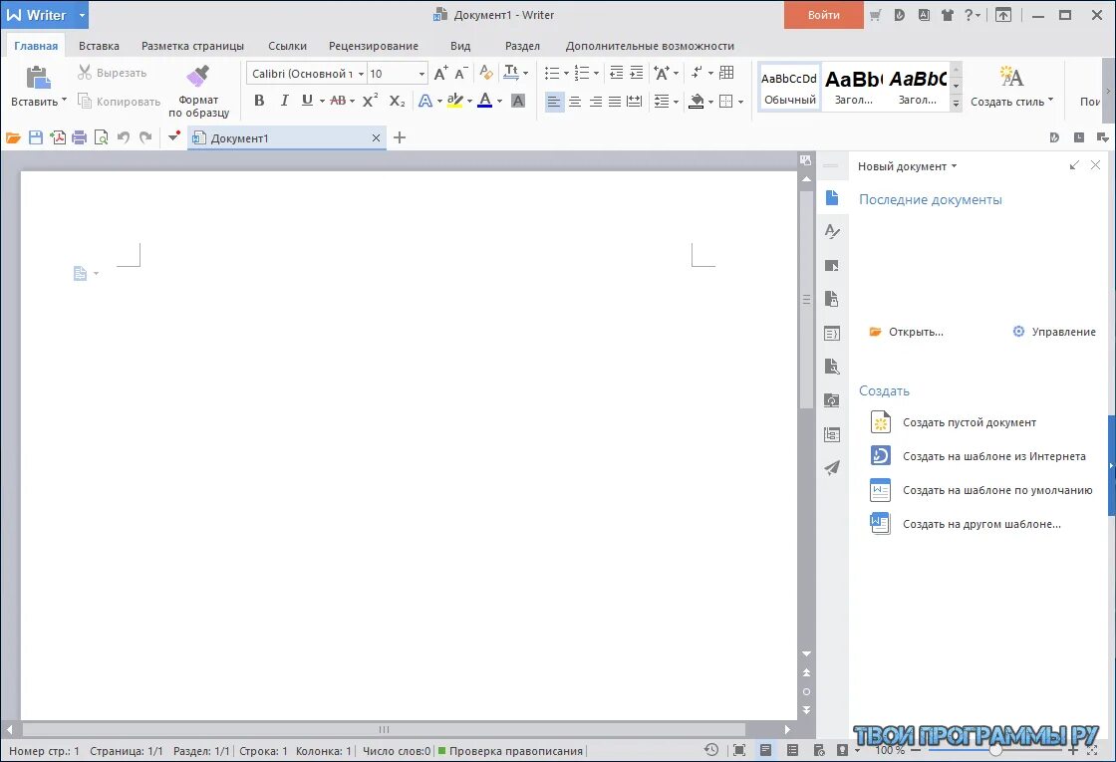Image resolution: width=1116 pixels, height=762 pixels.
Task: Enable left text alignment
Action: [x=554, y=102]
